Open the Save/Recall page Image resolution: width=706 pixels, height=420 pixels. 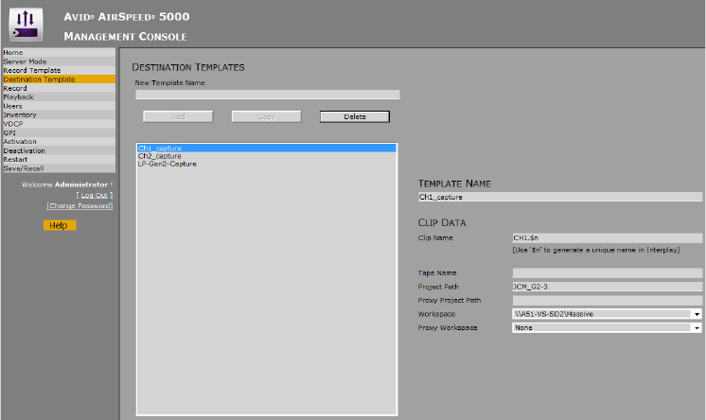(59, 168)
